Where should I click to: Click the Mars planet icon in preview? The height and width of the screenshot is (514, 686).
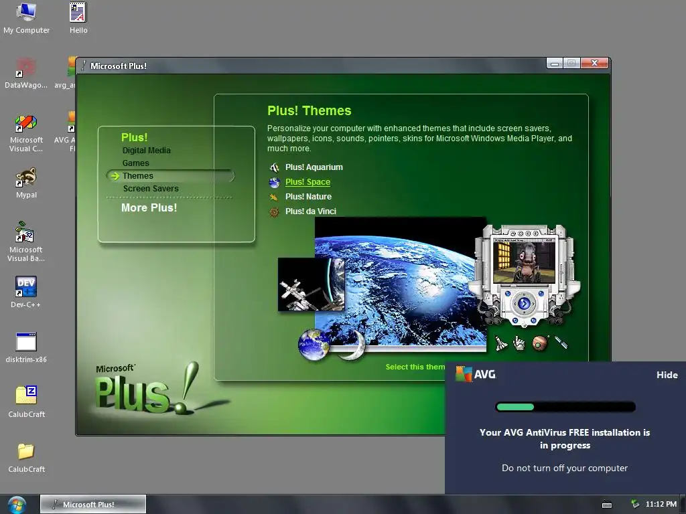(x=540, y=343)
